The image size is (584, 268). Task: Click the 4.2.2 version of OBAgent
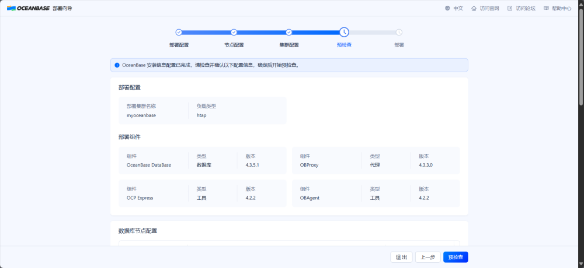424,198
